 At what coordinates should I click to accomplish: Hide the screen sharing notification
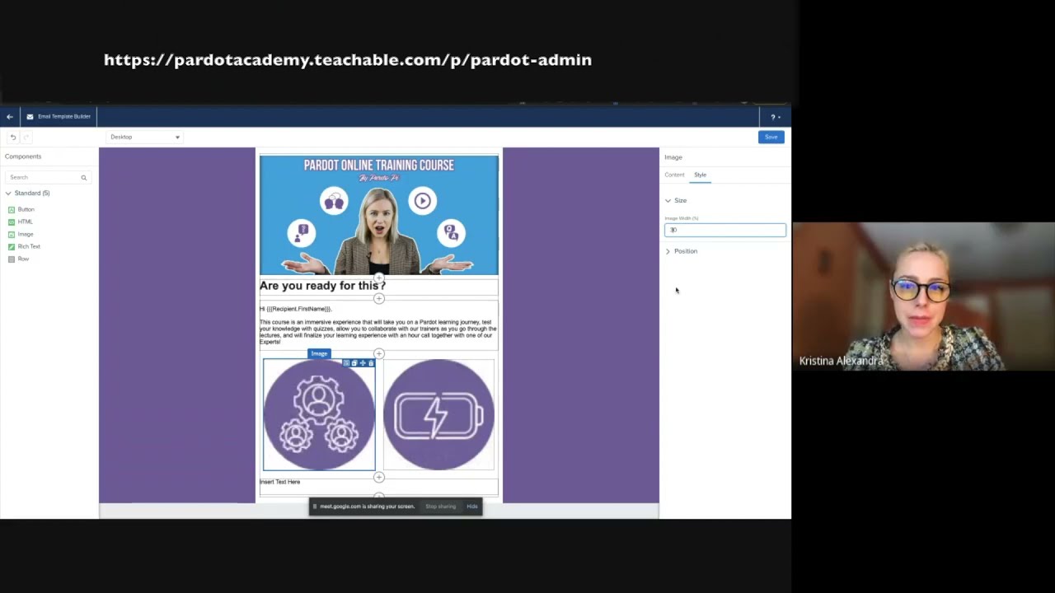(472, 507)
